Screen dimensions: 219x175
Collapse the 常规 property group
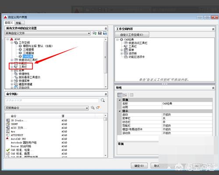pos(120,100)
